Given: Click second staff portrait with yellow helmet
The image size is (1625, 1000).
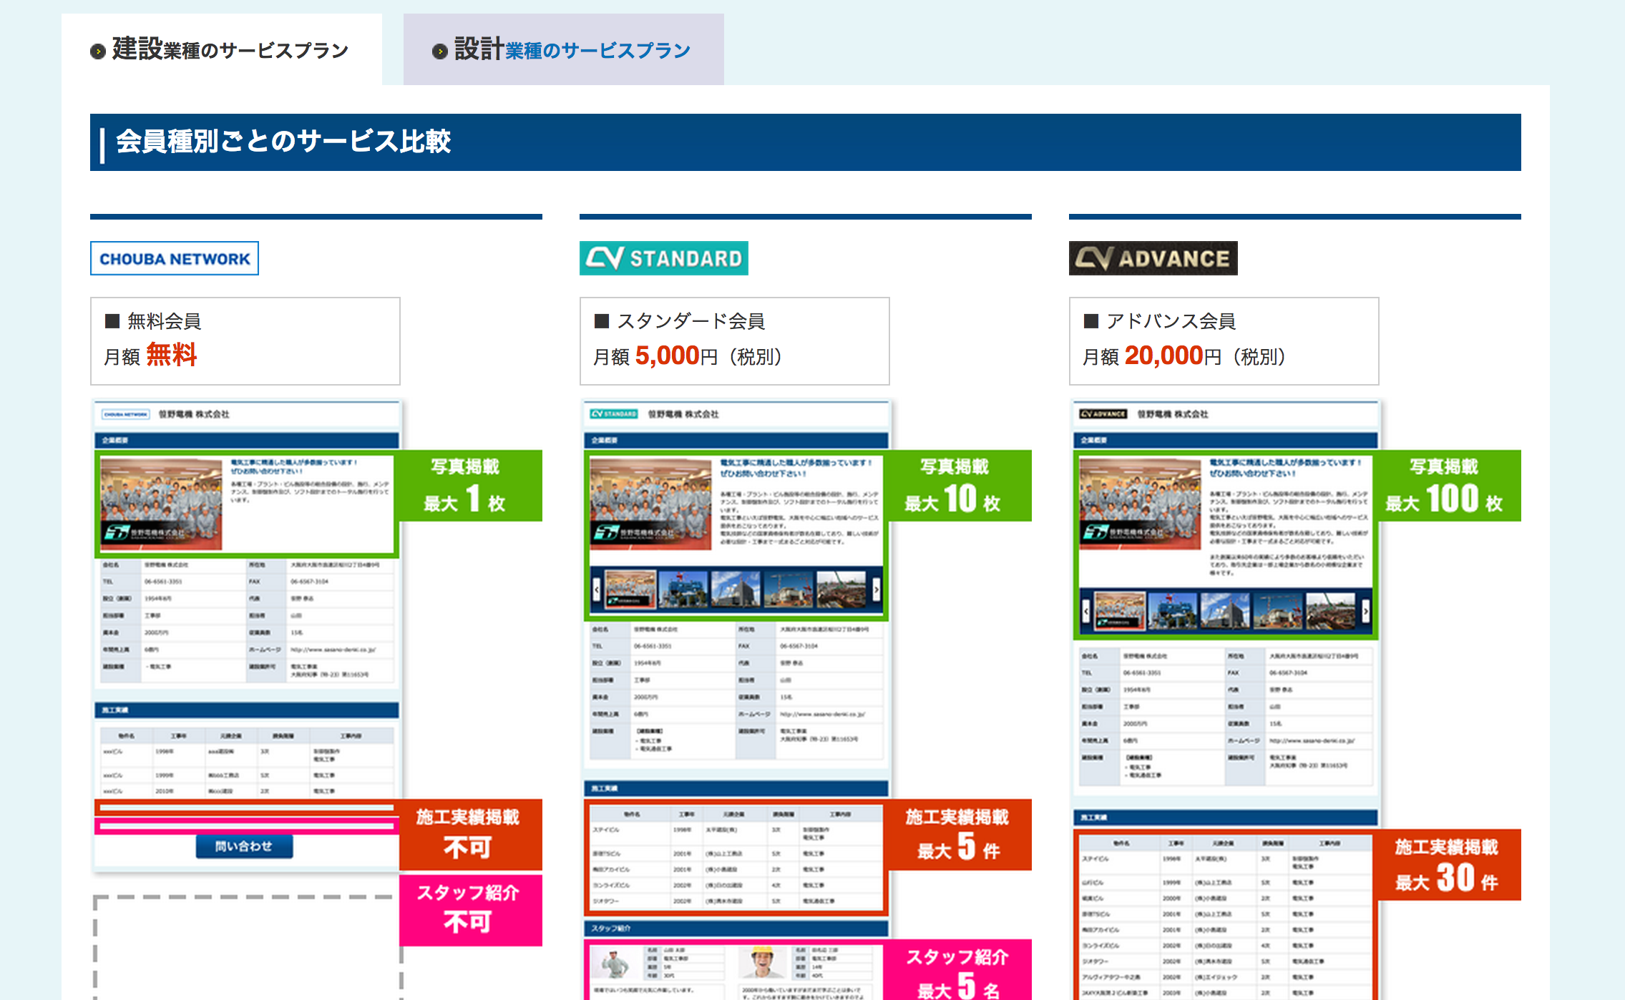Looking at the screenshot, I should 763,964.
